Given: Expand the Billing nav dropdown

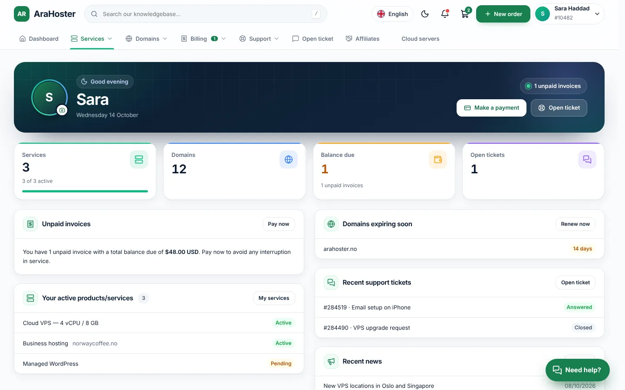Looking at the screenshot, I should pyautogui.click(x=203, y=39).
